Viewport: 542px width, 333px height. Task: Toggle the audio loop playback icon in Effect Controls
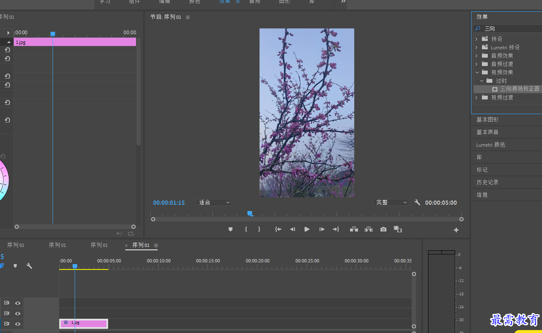coord(119,234)
